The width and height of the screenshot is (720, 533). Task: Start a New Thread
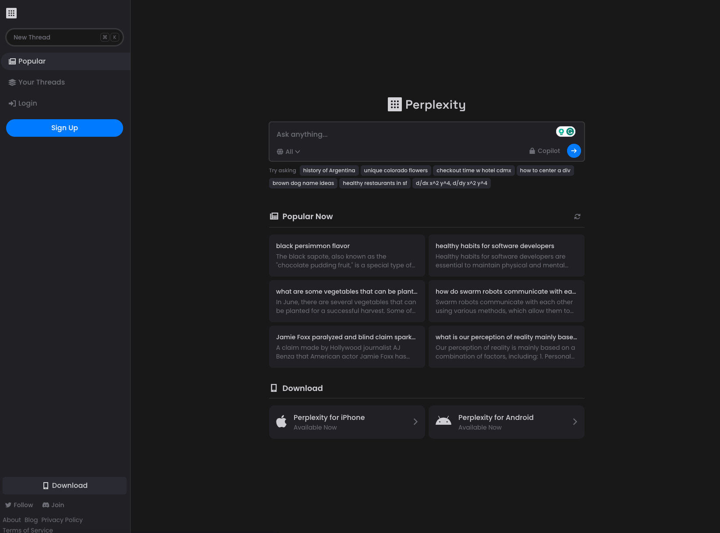click(64, 37)
